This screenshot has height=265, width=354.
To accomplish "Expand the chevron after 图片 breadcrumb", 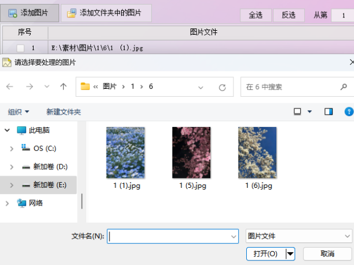I will tap(123, 87).
